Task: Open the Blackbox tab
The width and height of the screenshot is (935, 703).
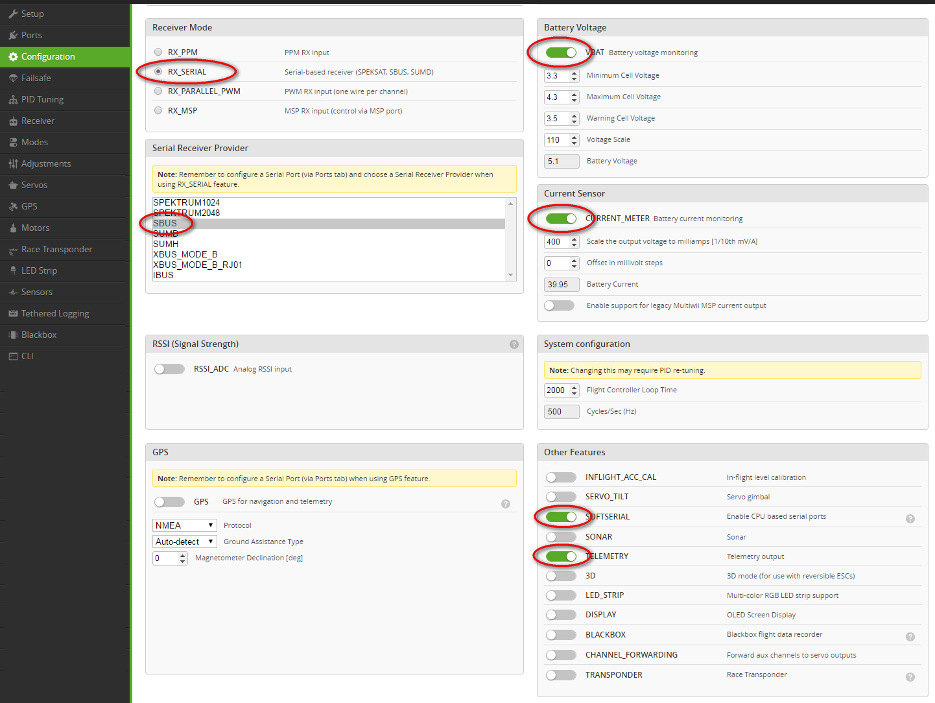Action: (x=39, y=335)
